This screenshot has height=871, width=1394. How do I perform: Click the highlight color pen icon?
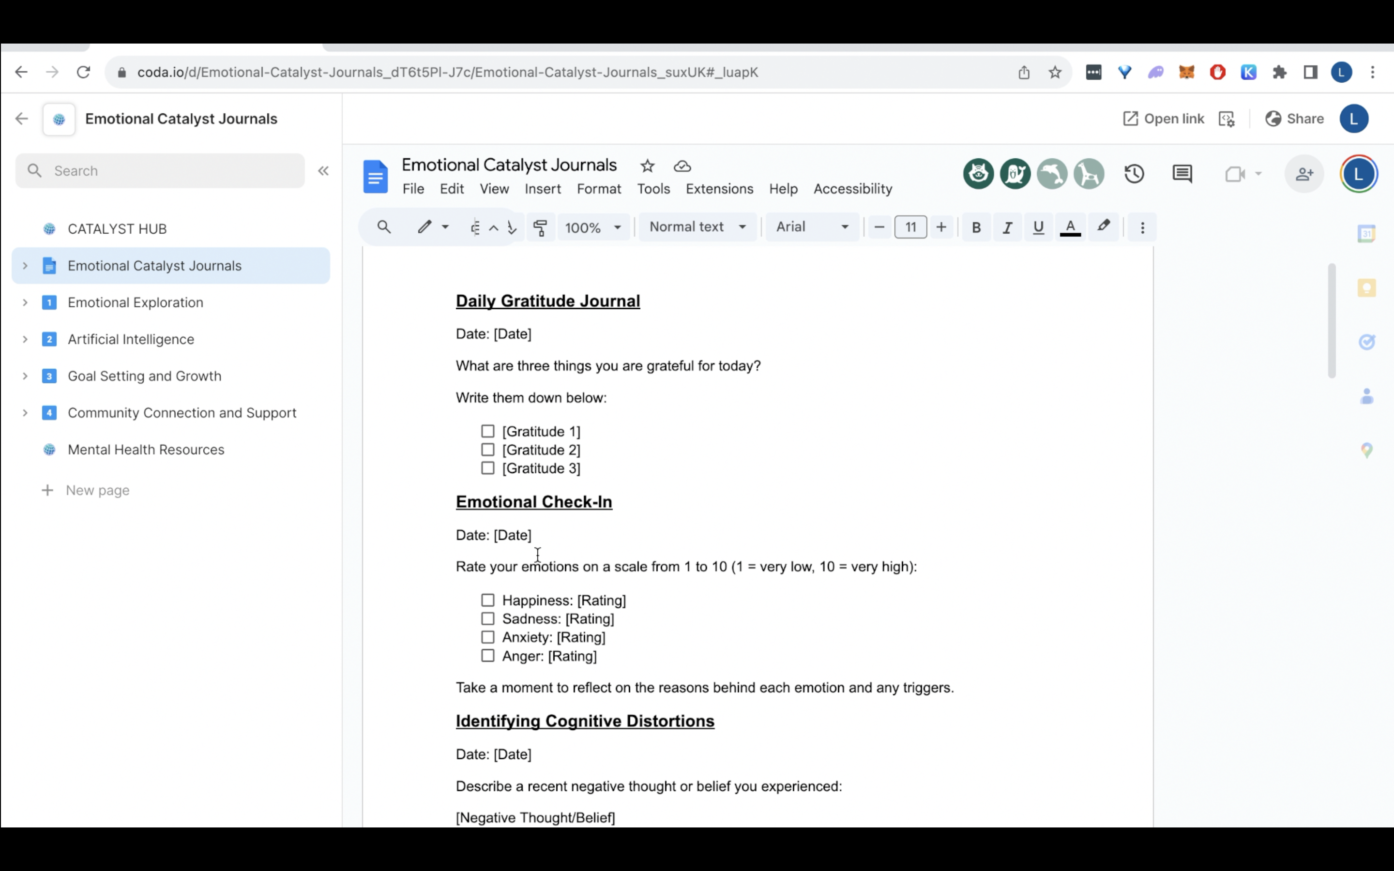[1103, 227]
